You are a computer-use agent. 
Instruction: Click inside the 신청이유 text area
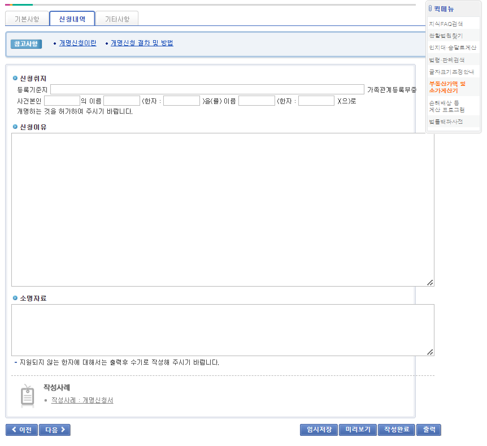tap(223, 210)
